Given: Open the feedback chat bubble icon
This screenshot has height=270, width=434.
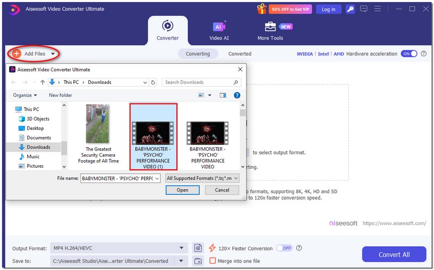Looking at the screenshot, I should 364,9.
